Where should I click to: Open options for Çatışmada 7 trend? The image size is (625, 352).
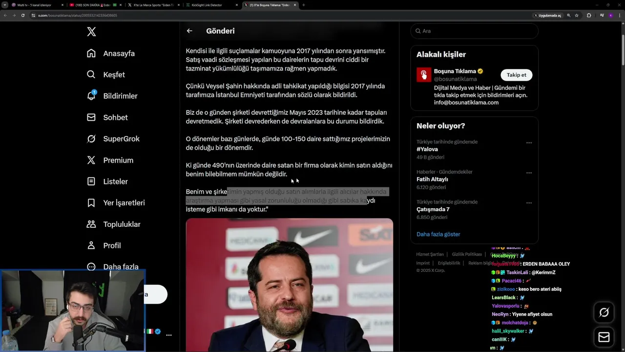click(529, 203)
